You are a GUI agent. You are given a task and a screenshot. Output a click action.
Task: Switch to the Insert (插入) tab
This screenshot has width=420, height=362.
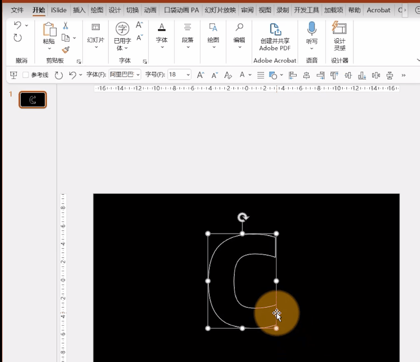[79, 10]
